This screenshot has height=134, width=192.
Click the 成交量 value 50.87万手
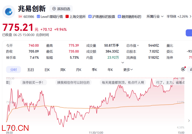[112, 46]
